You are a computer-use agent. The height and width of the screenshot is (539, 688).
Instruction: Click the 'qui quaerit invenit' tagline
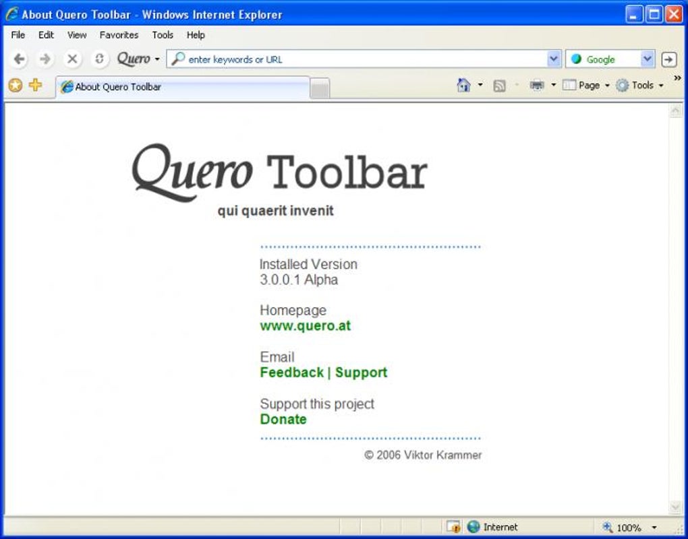pyautogui.click(x=276, y=211)
